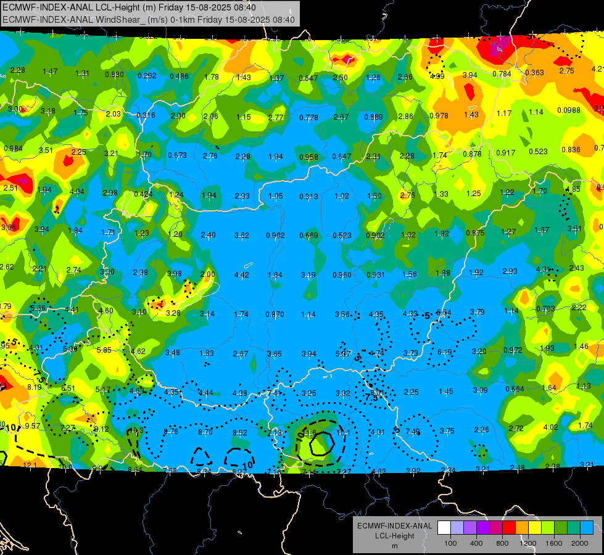The height and width of the screenshot is (555, 604).
Task: Click the legend tick label 800
Action: coord(502,543)
